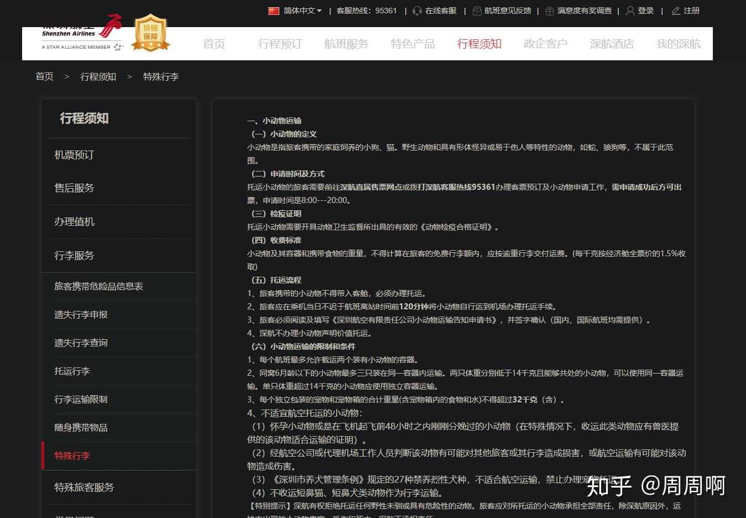Click the line 深航不办理小动物声明价值托运
Image resolution: width=746 pixels, height=518 pixels.
pos(310,333)
